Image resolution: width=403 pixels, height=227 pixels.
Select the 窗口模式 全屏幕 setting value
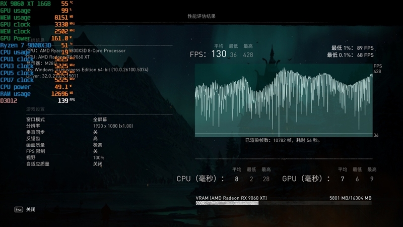click(x=99, y=119)
